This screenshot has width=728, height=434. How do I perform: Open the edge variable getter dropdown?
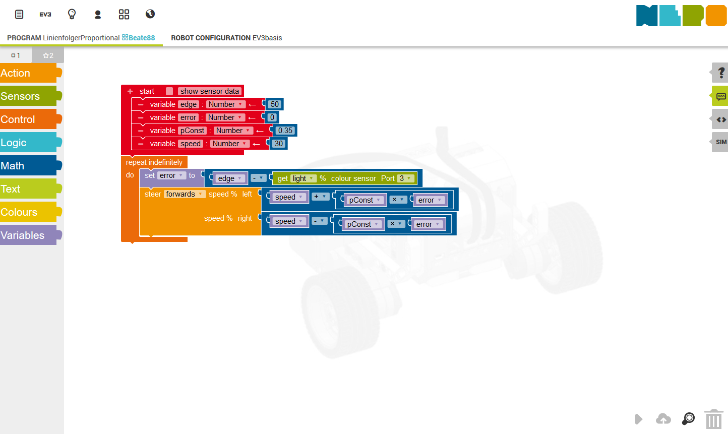pos(230,178)
